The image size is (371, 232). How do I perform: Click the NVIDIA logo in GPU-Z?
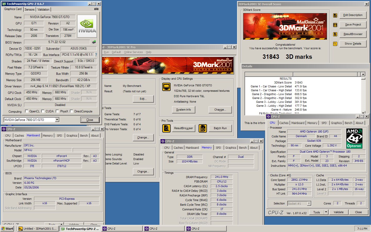[87, 26]
